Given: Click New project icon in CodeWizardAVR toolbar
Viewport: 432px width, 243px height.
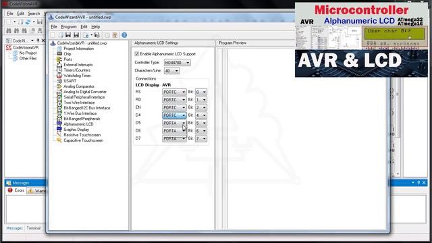Looking at the screenshot, I should tap(53, 35).
